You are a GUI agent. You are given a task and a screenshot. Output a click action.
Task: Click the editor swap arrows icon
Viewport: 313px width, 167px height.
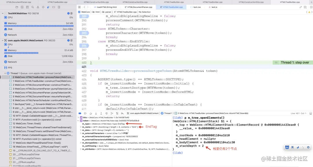pos(301,7)
